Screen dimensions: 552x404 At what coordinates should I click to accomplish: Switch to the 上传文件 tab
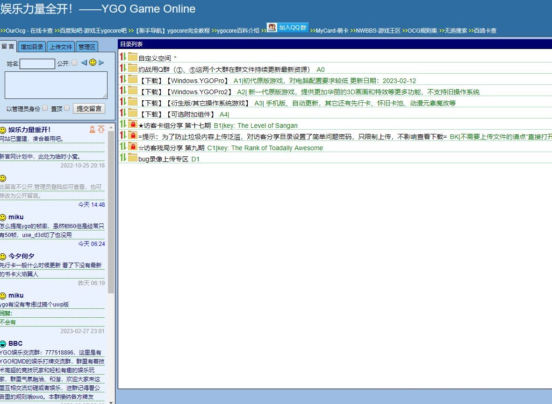(x=61, y=46)
